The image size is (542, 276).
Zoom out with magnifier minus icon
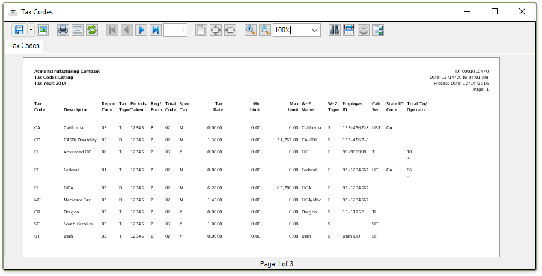point(265,30)
